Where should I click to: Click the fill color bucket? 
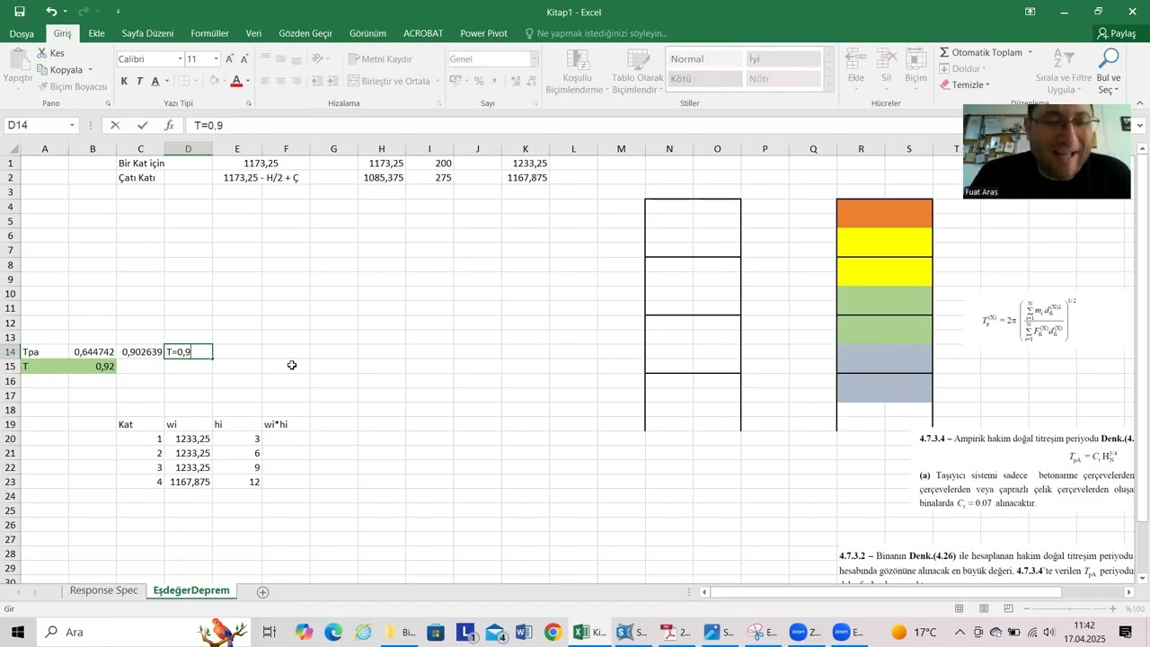(214, 81)
